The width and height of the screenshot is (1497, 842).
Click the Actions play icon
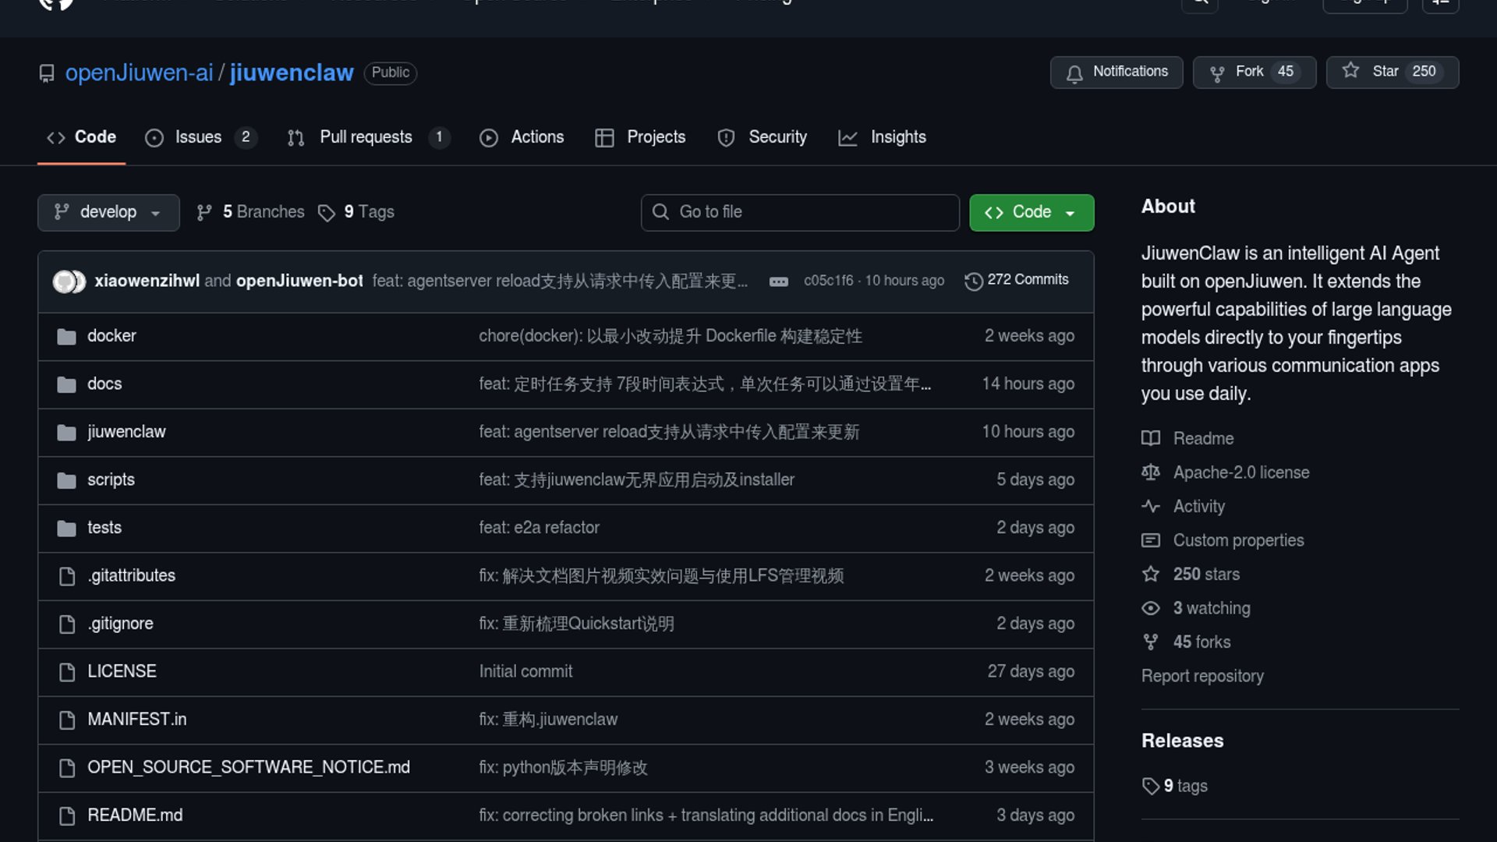tap(489, 138)
